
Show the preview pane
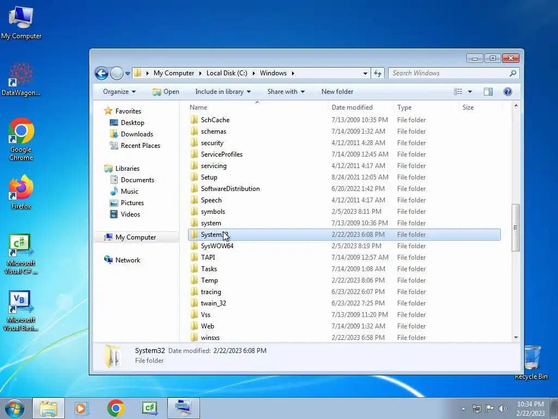(x=488, y=92)
